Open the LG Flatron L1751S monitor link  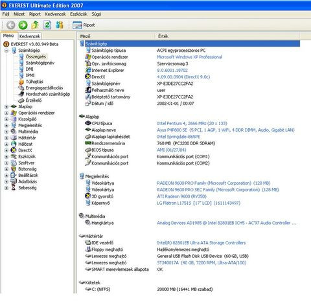(198, 203)
